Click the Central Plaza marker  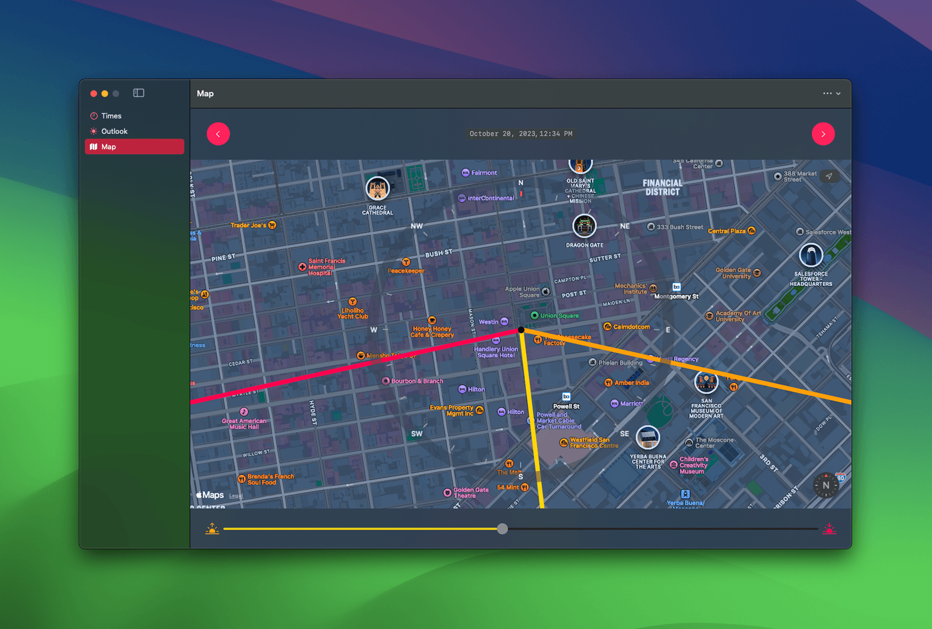752,230
